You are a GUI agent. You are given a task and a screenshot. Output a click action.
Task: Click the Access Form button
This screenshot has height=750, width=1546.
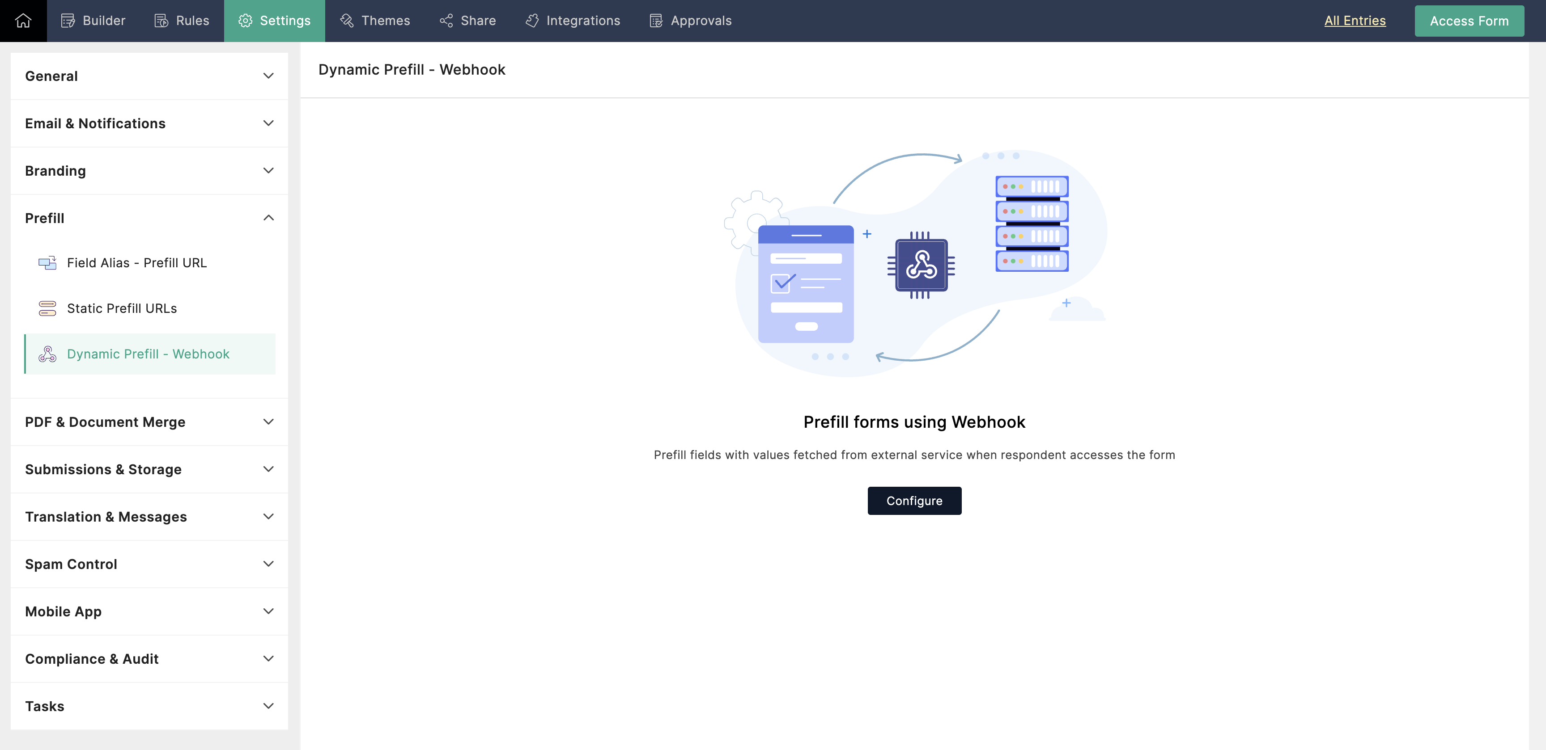(x=1469, y=21)
